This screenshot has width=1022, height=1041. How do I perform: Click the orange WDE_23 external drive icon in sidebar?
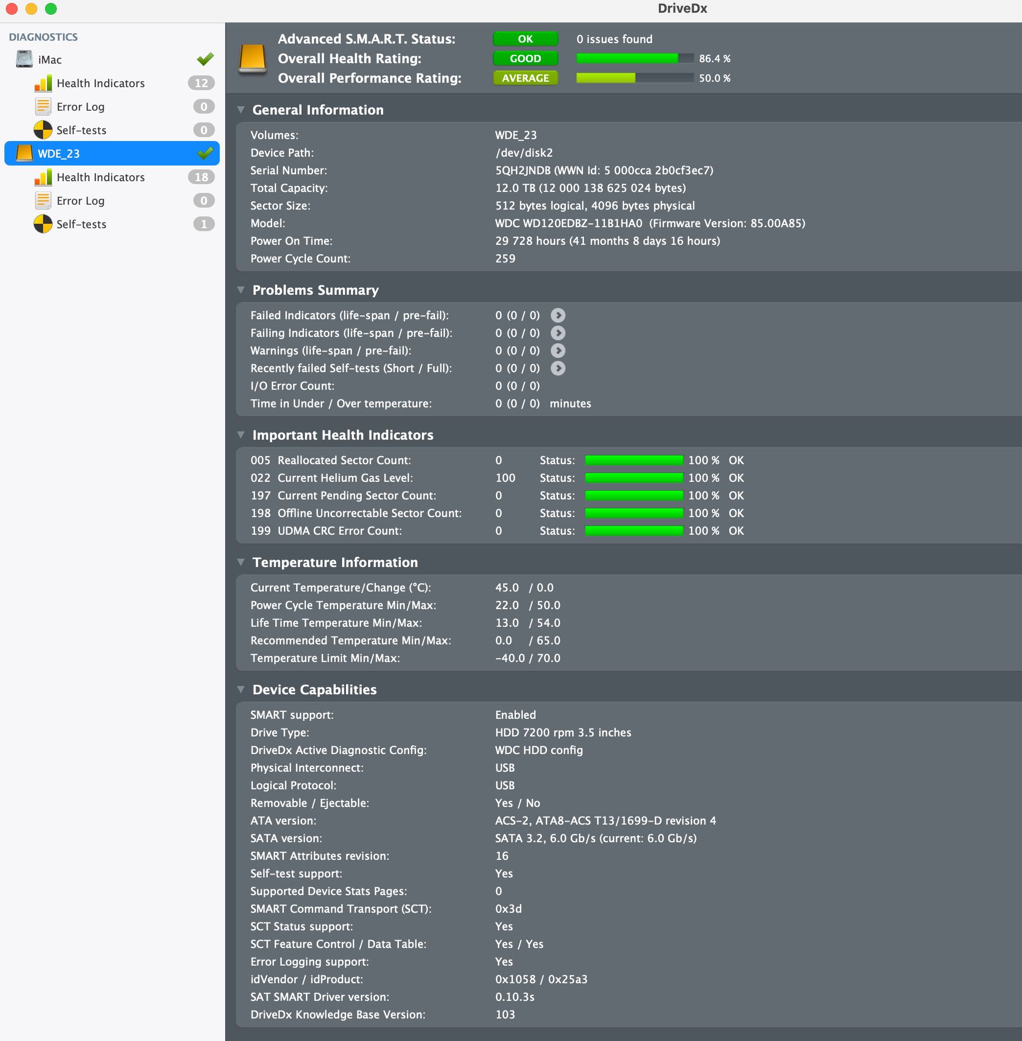click(x=24, y=154)
